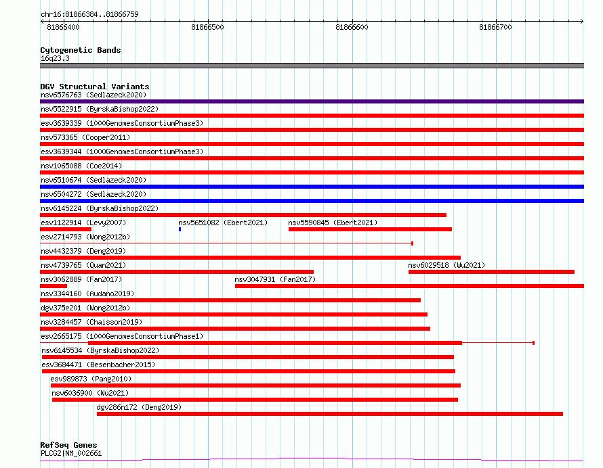Click the gray 16q23.3 cytoband bar

(x=312, y=66)
